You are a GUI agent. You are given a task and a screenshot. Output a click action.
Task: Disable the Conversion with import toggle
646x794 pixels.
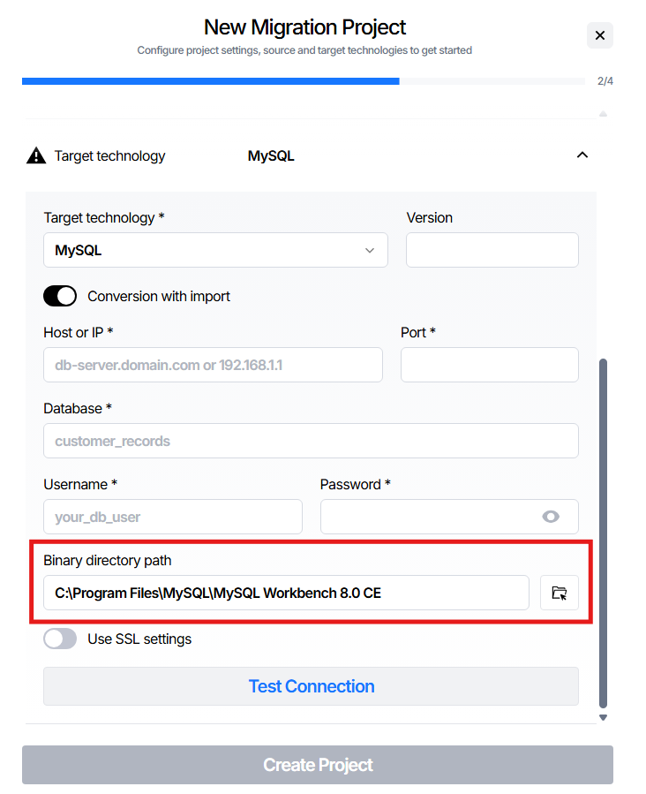pos(60,296)
